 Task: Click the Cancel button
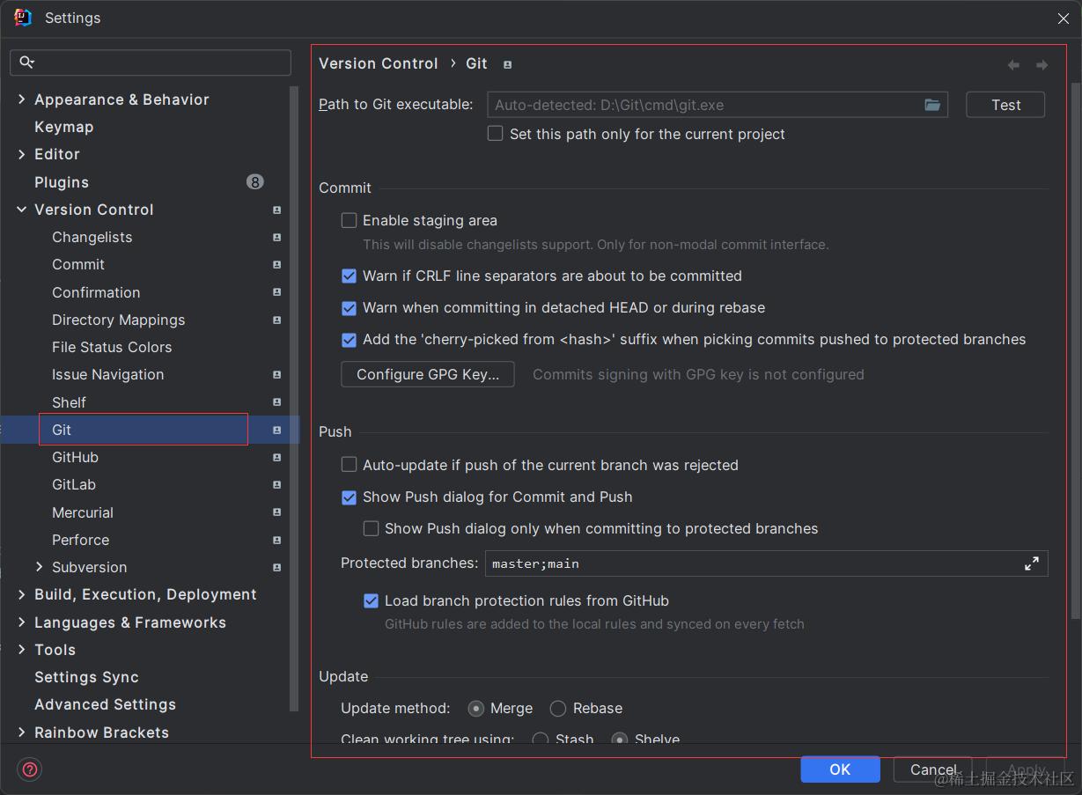click(932, 769)
